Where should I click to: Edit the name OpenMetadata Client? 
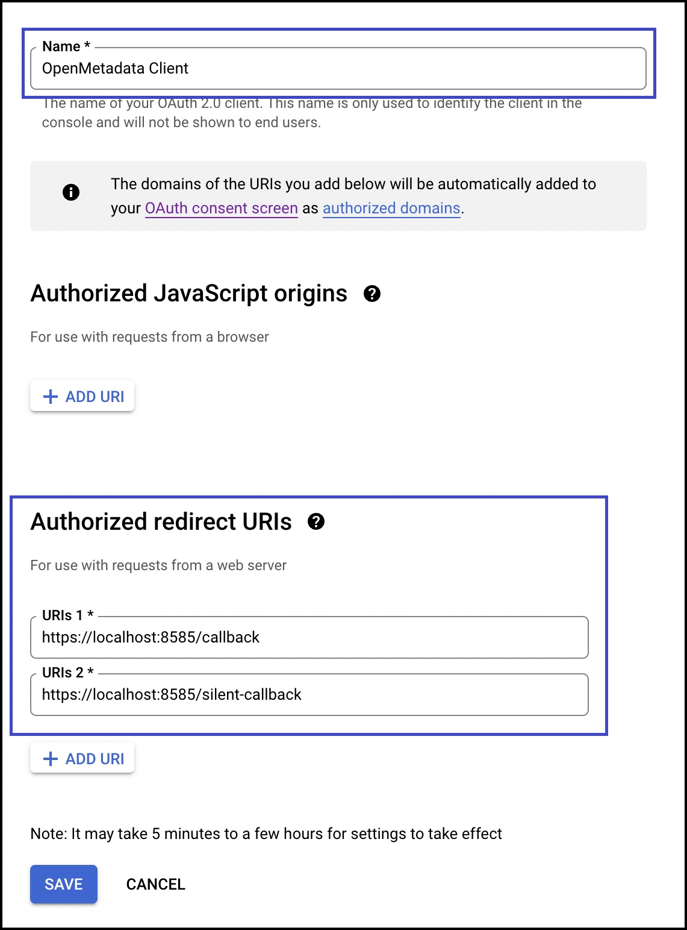coord(115,68)
